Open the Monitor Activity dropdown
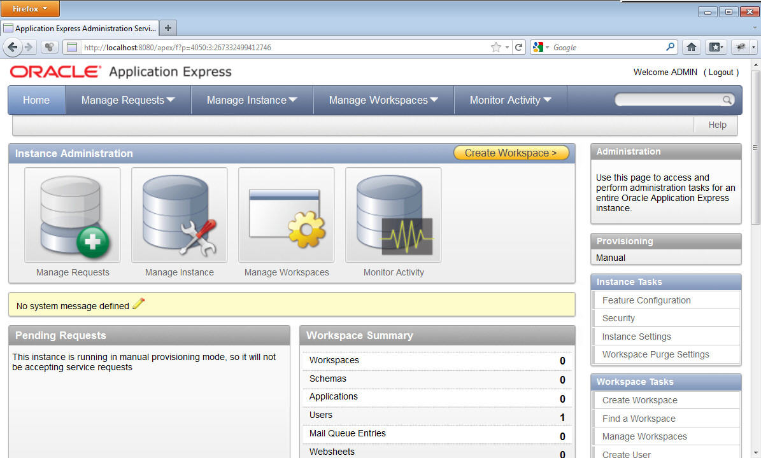Image resolution: width=761 pixels, height=458 pixels. tap(510, 100)
